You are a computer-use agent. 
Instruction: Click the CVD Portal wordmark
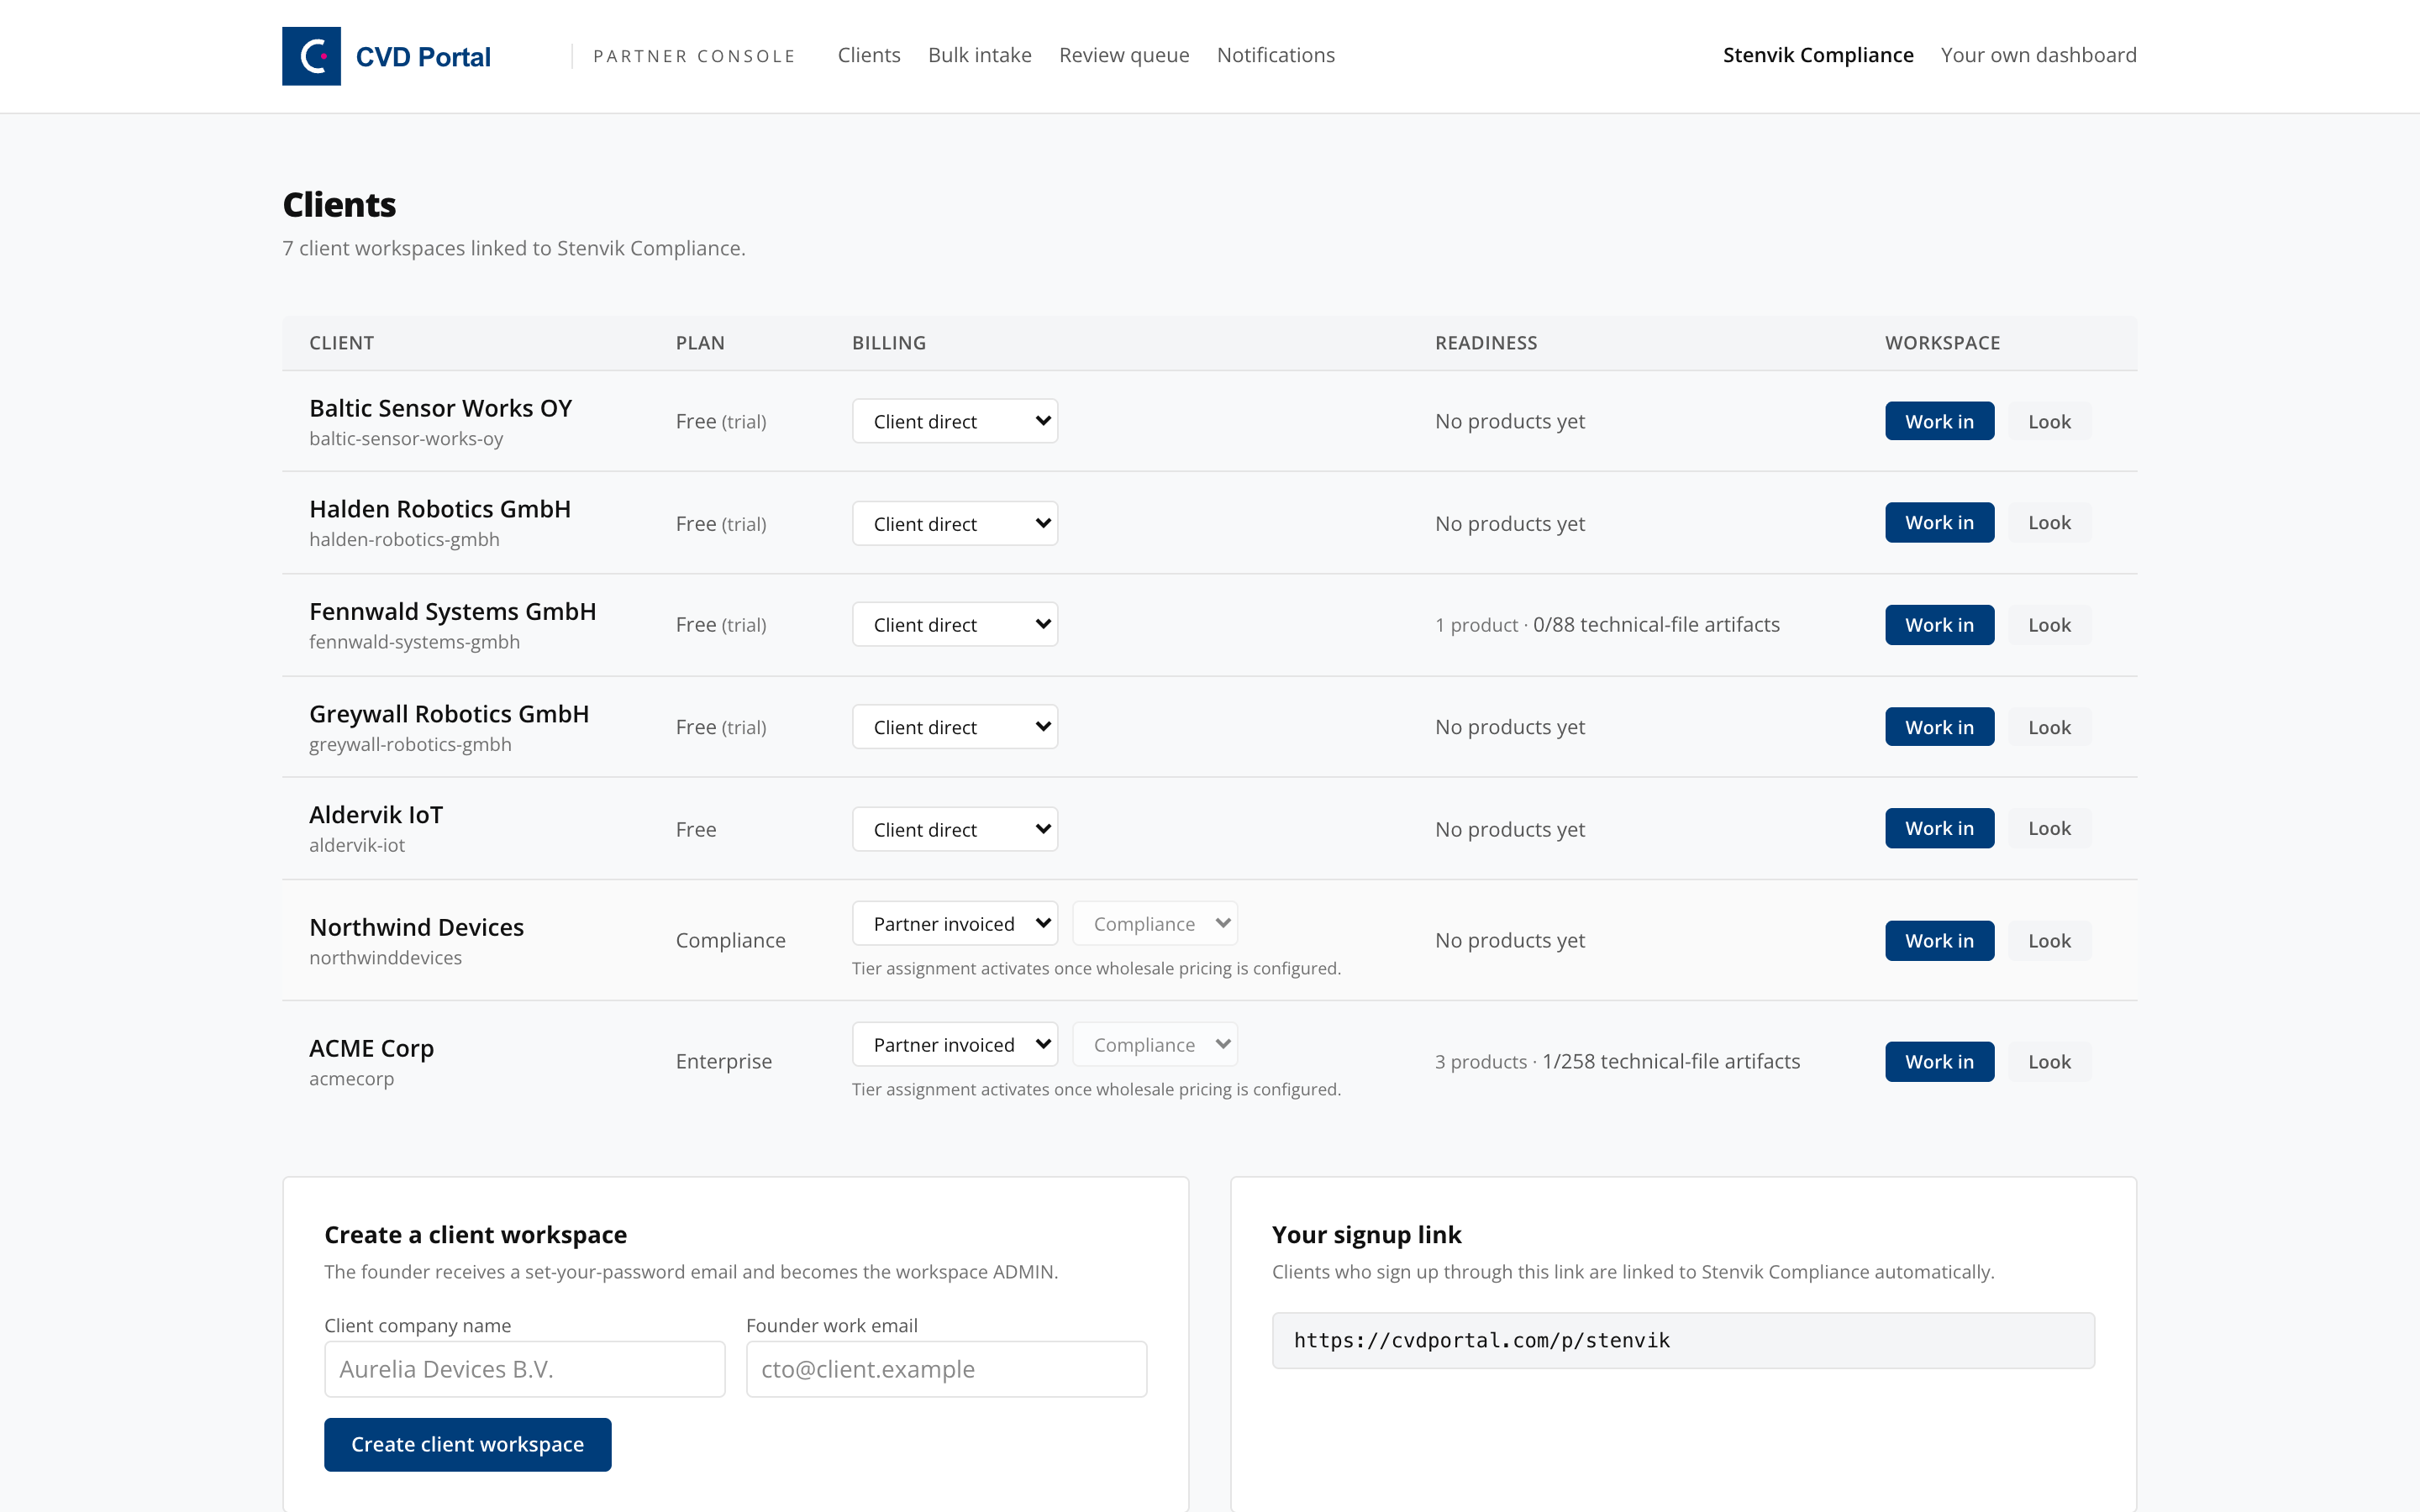tap(423, 57)
